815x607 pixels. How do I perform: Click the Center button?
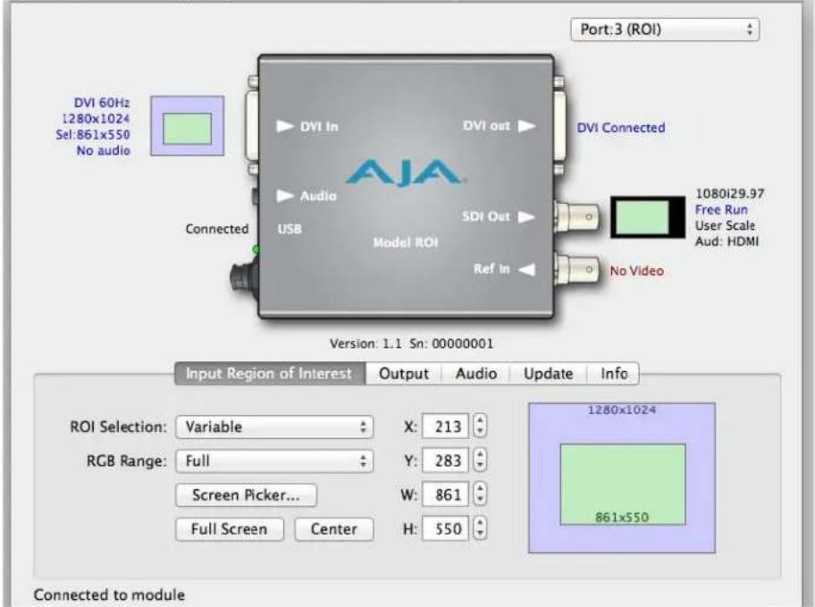[x=333, y=529]
